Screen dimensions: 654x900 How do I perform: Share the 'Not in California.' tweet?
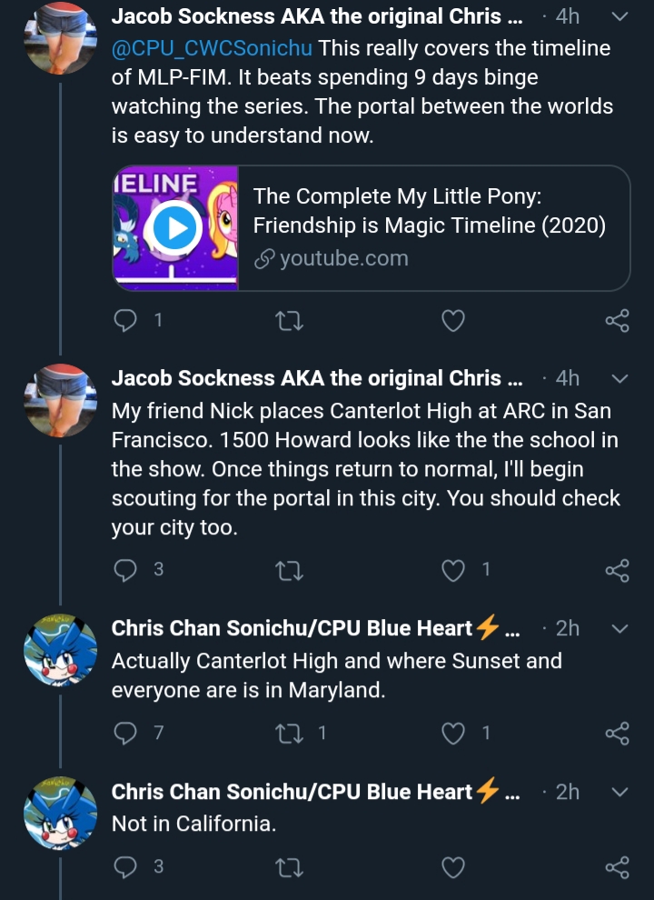coord(618,866)
